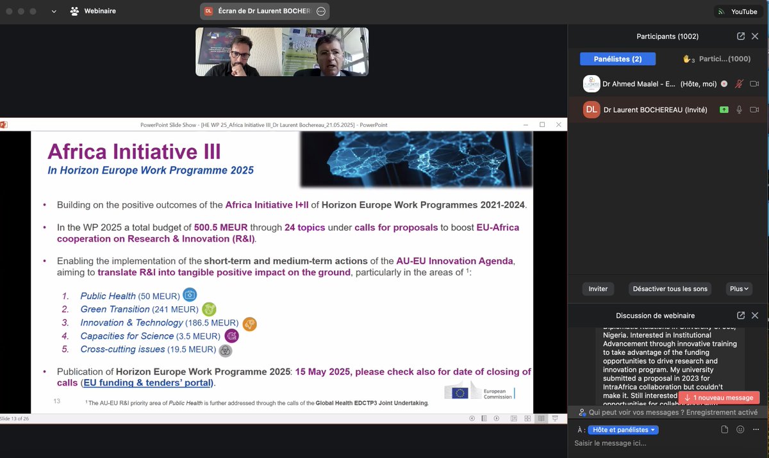Viewport: 769px width, 458px height.
Task: Click the Capacities for Science purple icon
Action: pyautogui.click(x=231, y=336)
